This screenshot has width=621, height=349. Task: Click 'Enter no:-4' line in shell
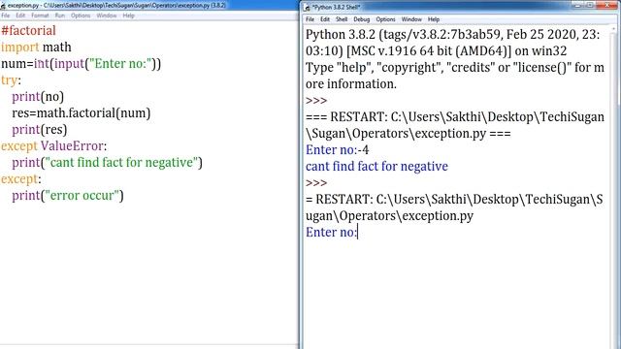[x=337, y=150]
